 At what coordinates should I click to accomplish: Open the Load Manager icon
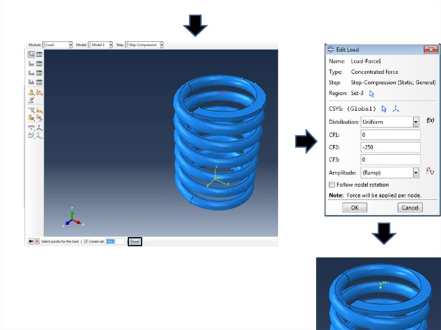pyautogui.click(x=39, y=54)
